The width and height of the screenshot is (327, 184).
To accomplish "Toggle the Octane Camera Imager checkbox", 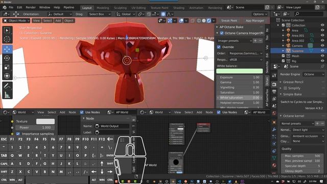I will pyautogui.click(x=222, y=33).
